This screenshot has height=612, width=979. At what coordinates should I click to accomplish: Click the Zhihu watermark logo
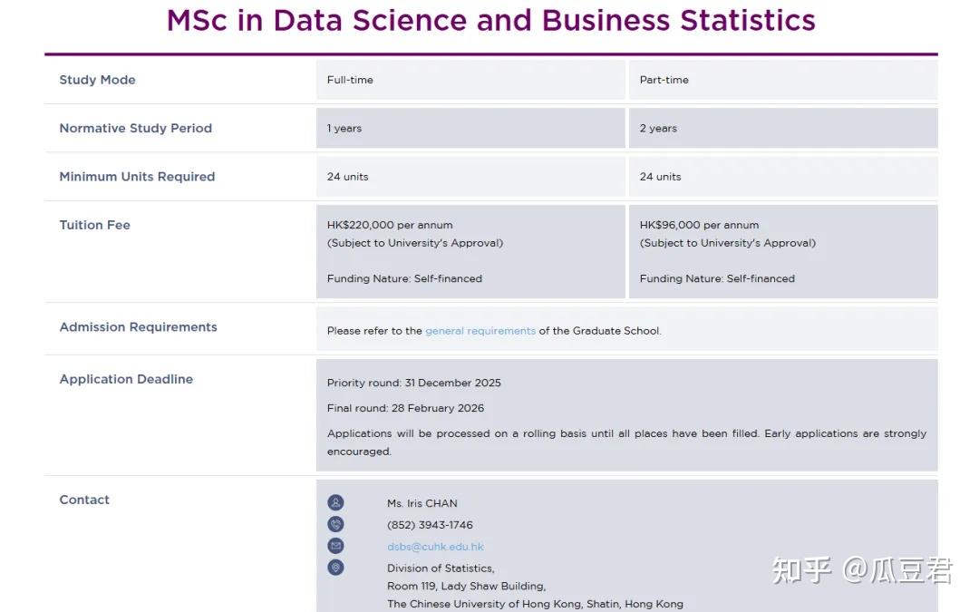click(x=801, y=570)
